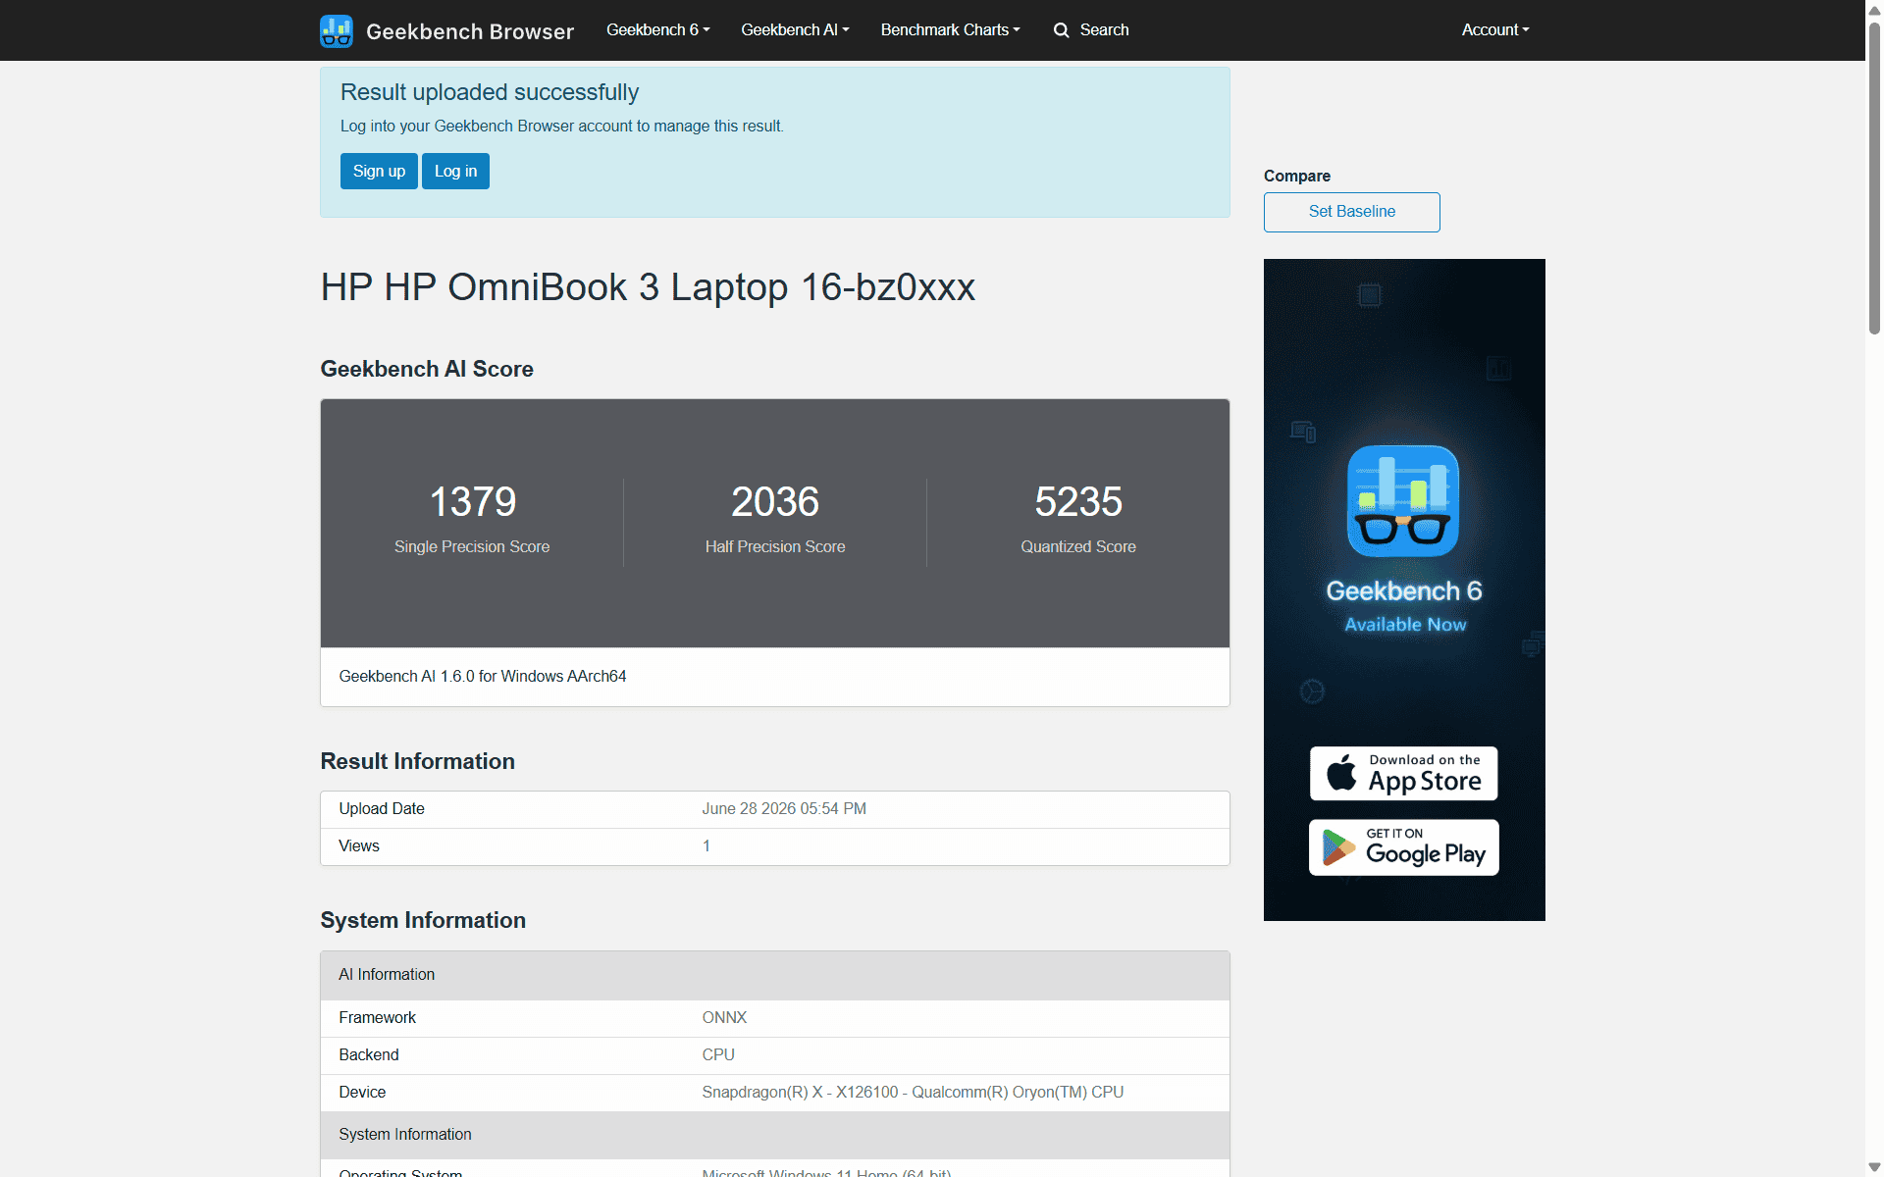Click the Download on the App Store badge

(x=1403, y=774)
